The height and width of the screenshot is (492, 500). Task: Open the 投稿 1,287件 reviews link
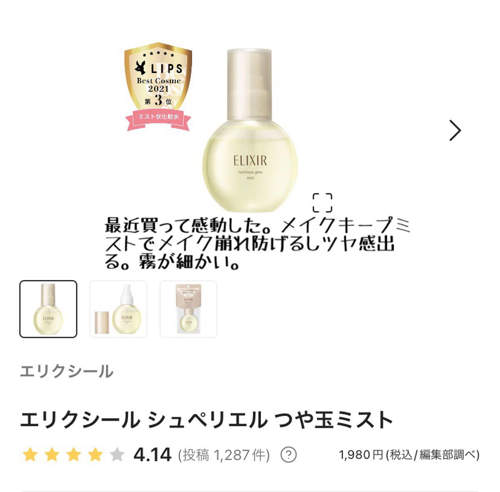coord(224,455)
